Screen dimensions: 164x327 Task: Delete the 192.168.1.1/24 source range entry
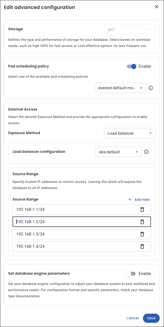click(x=142, y=210)
